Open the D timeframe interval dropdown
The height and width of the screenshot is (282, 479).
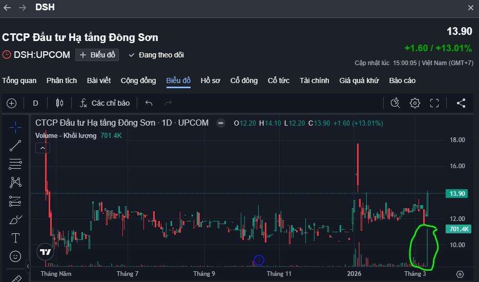click(36, 103)
